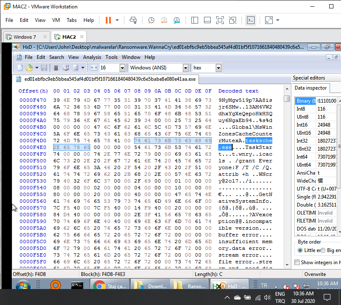Take a snapshot with the clock plus icon
This screenshot has height=305, width=341.
point(151,20)
